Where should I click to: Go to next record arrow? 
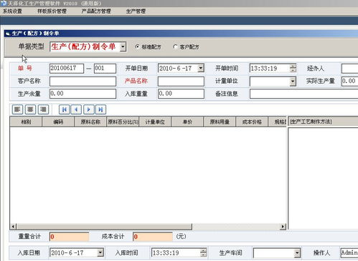tap(88, 109)
